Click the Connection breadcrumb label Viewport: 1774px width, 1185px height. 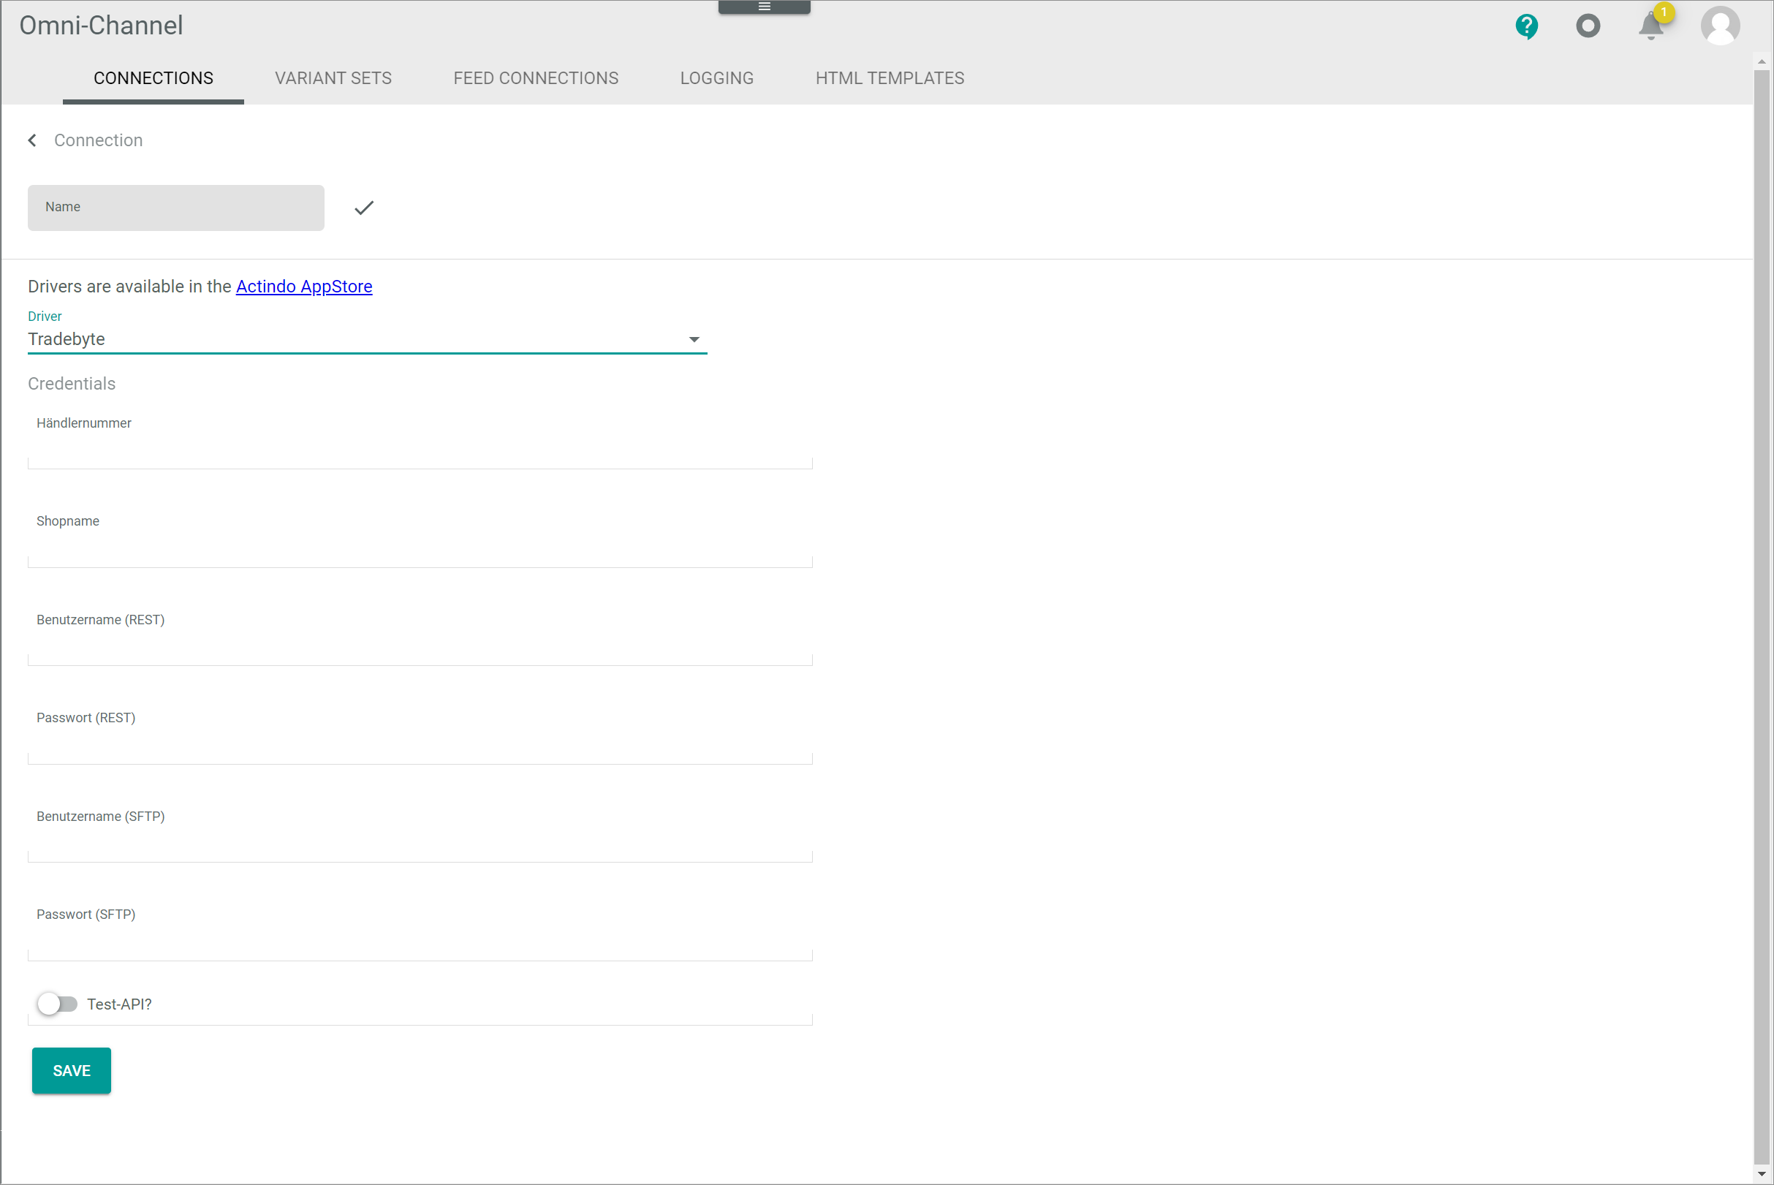98,140
